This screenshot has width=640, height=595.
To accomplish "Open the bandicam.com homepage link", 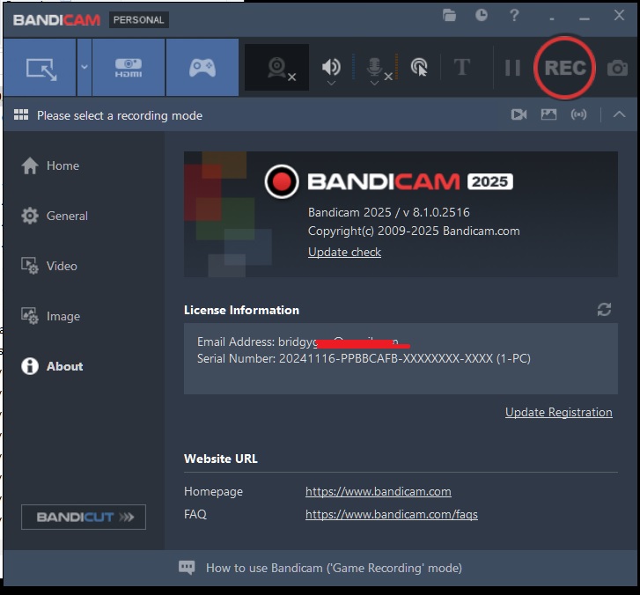I will pyautogui.click(x=379, y=491).
